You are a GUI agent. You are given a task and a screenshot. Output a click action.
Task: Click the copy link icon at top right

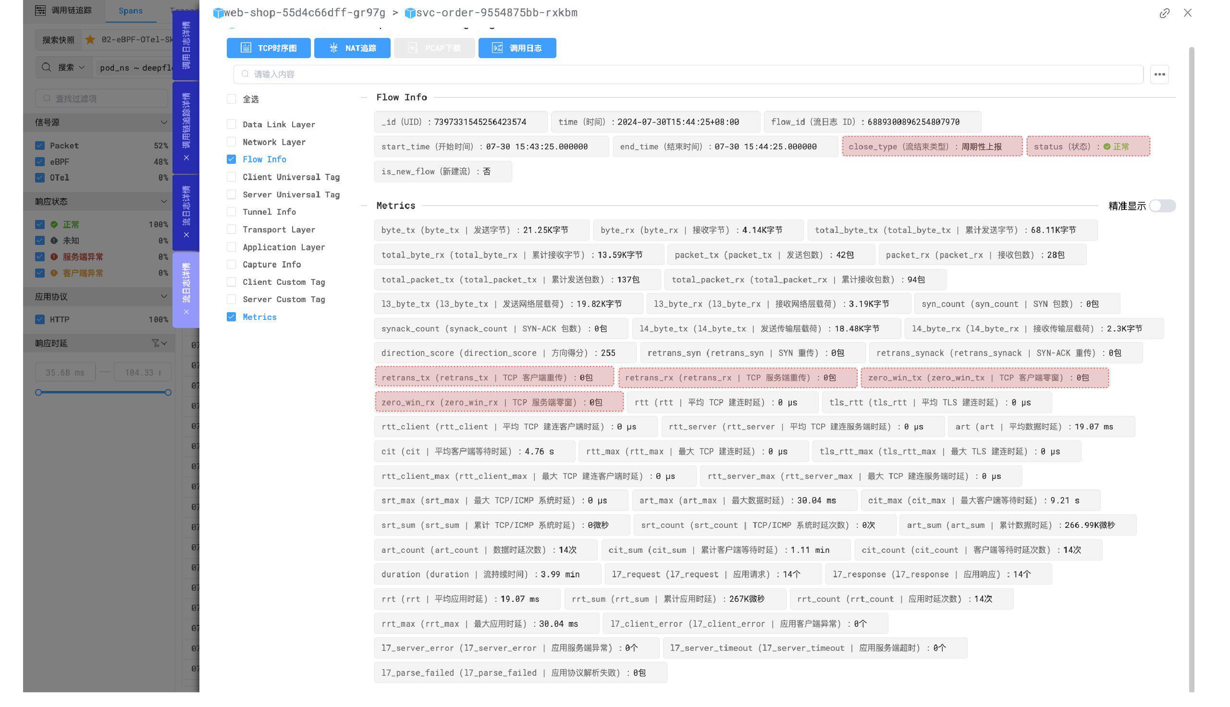click(1164, 13)
